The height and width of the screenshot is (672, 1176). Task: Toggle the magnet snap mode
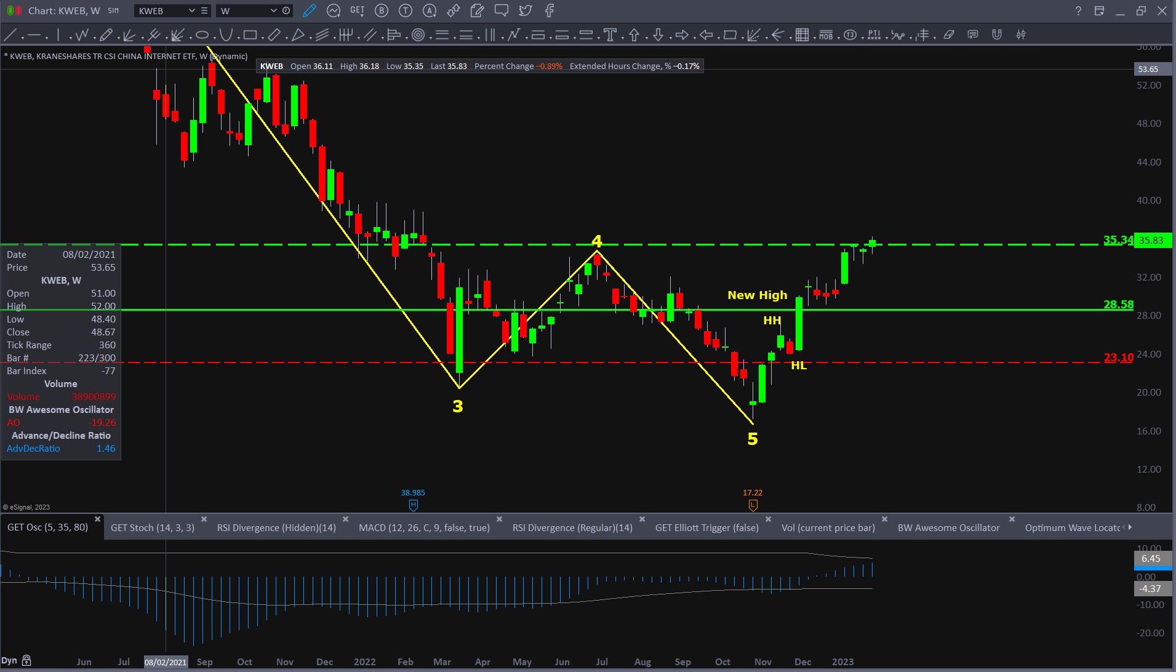click(x=997, y=35)
